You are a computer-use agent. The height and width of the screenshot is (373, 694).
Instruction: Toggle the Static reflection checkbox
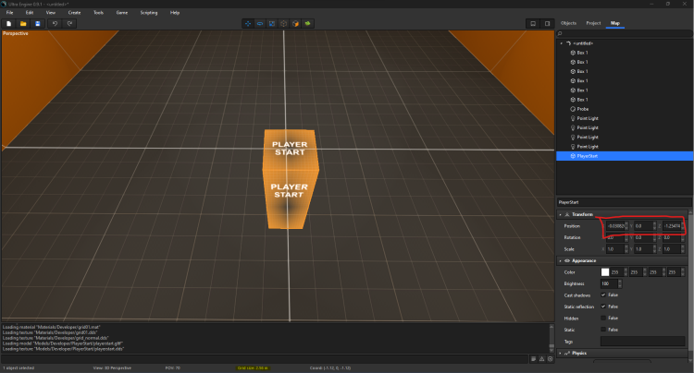(x=604, y=306)
